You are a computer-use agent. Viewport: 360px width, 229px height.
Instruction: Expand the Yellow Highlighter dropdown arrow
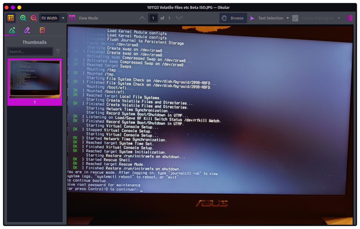(x=339, y=18)
